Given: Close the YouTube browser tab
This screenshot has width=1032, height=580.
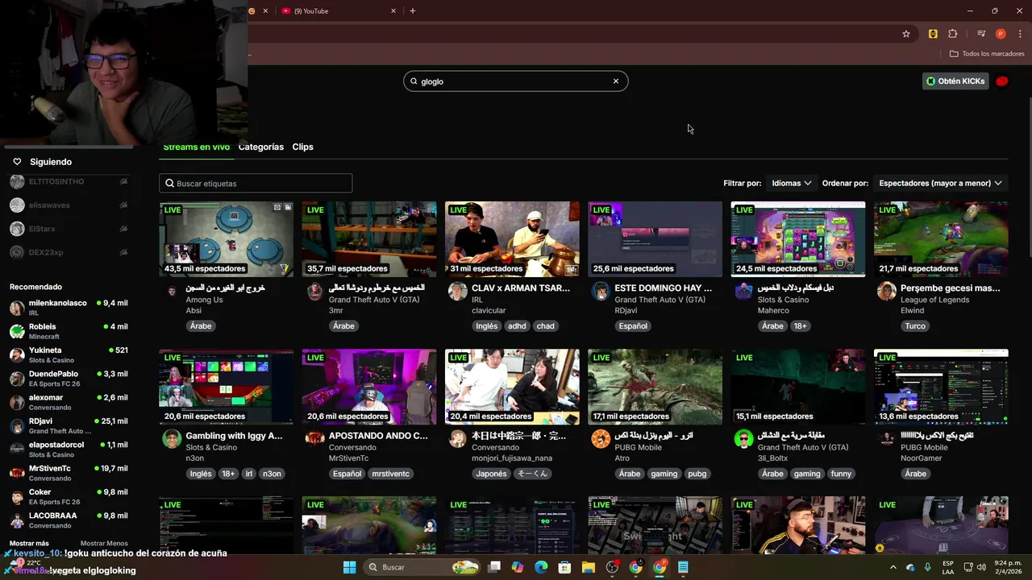Looking at the screenshot, I should 393,11.
